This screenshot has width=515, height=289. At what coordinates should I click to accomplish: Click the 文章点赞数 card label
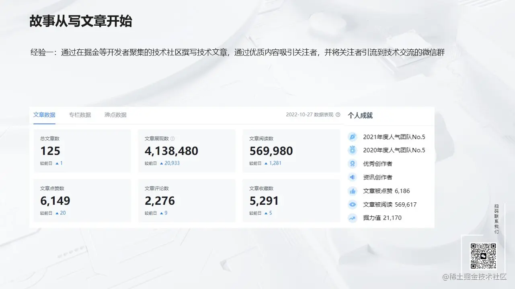(x=52, y=188)
